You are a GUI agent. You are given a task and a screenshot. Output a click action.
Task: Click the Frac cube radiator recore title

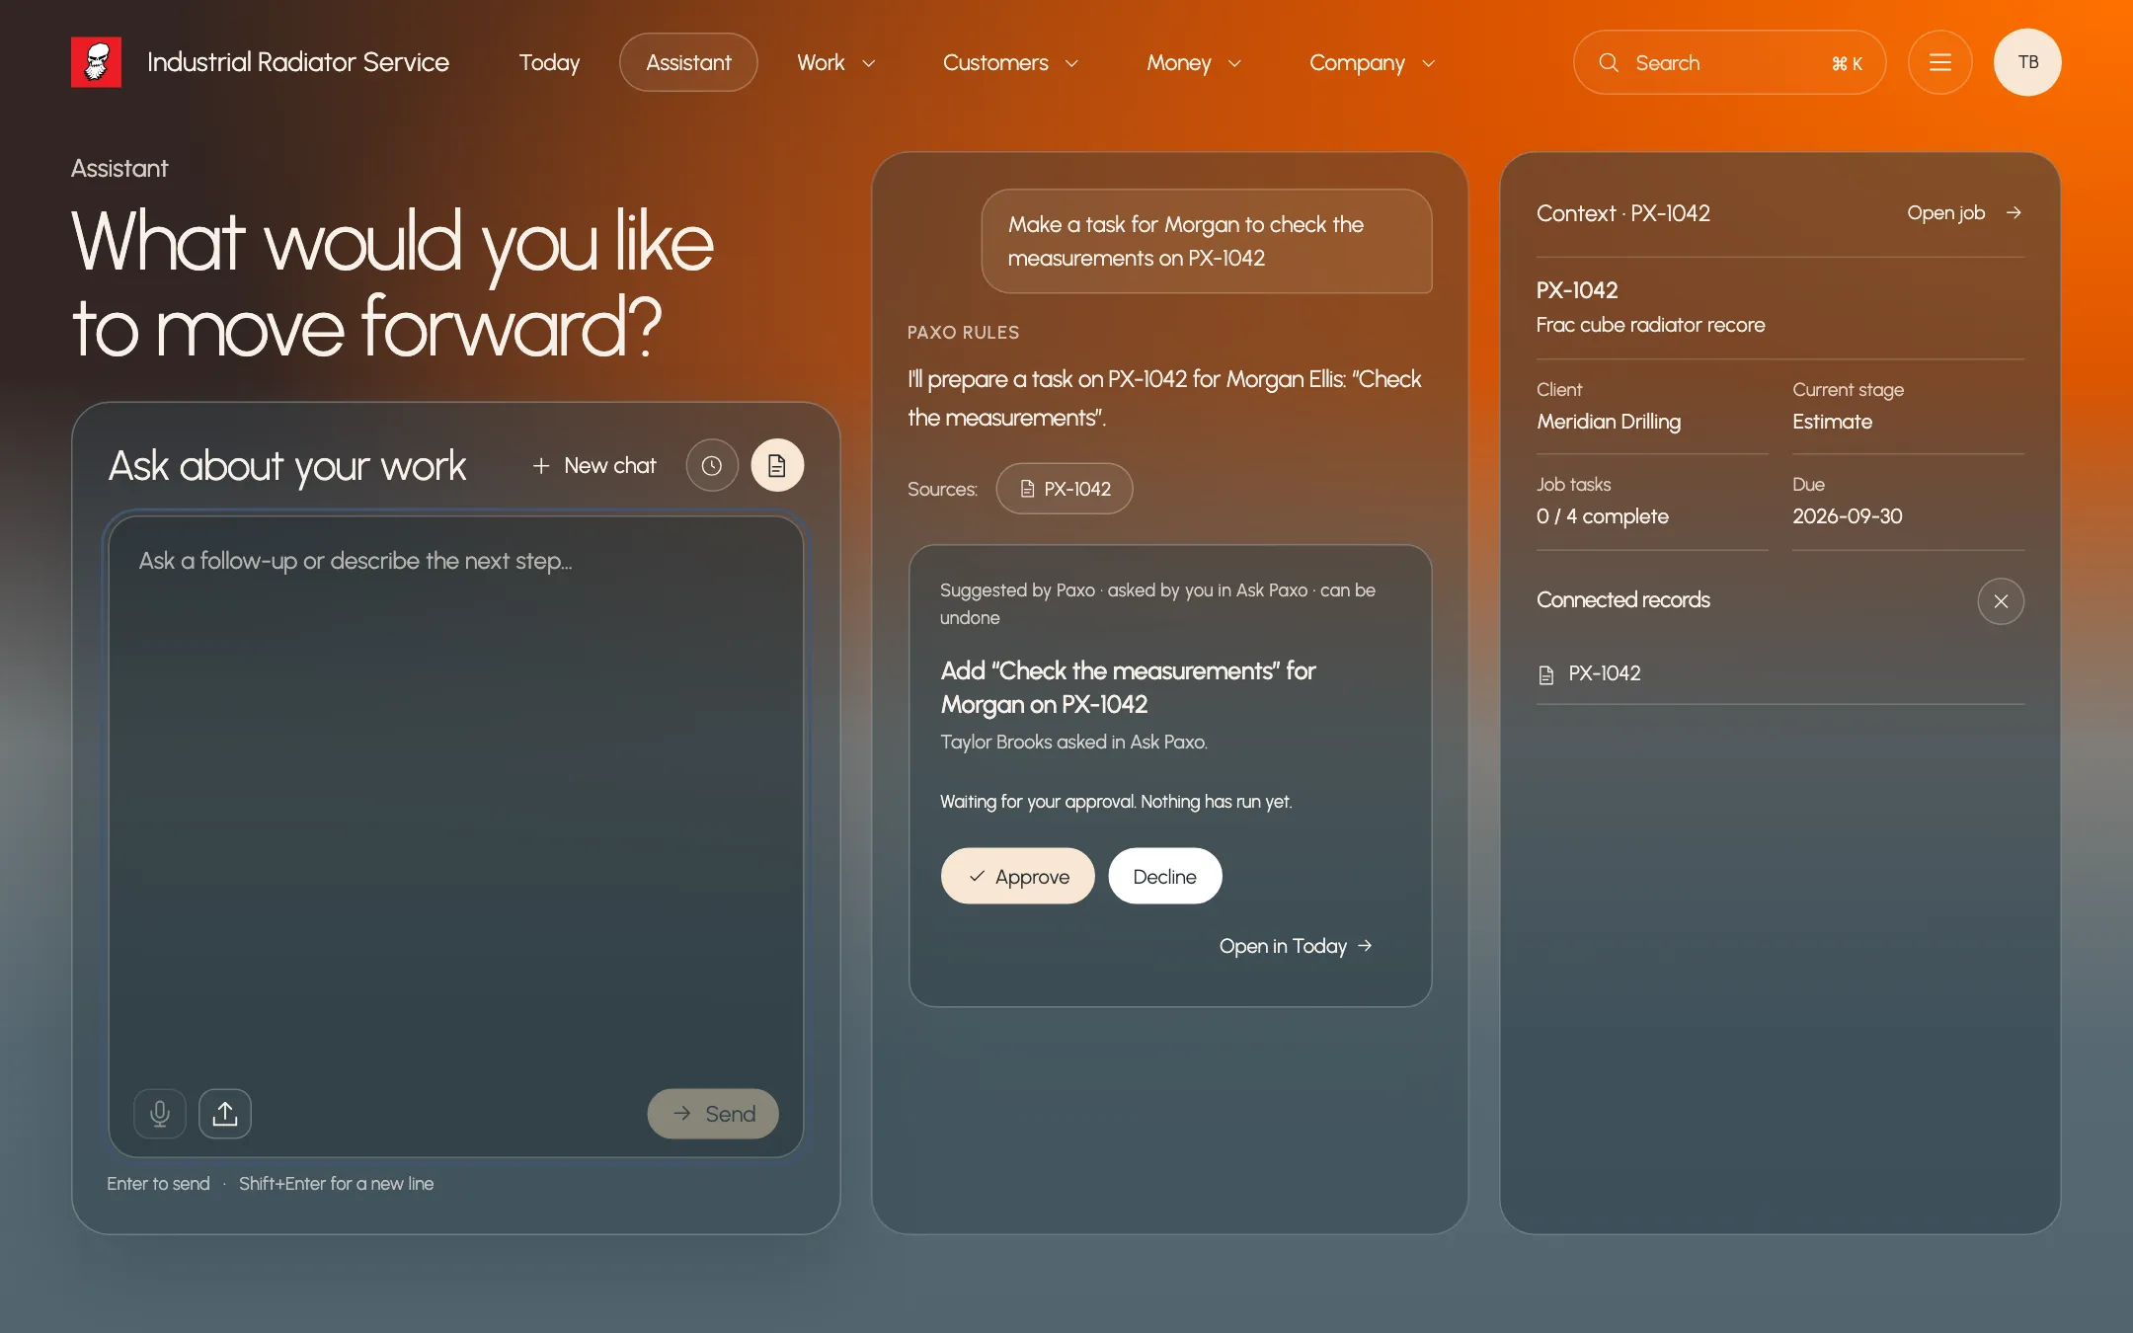click(x=1650, y=325)
